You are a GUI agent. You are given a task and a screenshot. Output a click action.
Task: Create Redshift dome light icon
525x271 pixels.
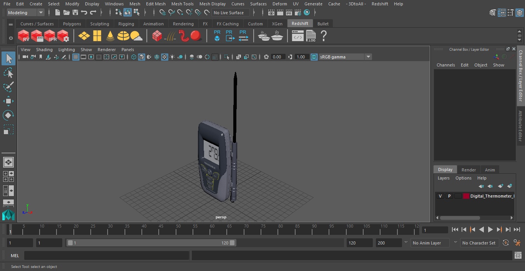coord(123,36)
